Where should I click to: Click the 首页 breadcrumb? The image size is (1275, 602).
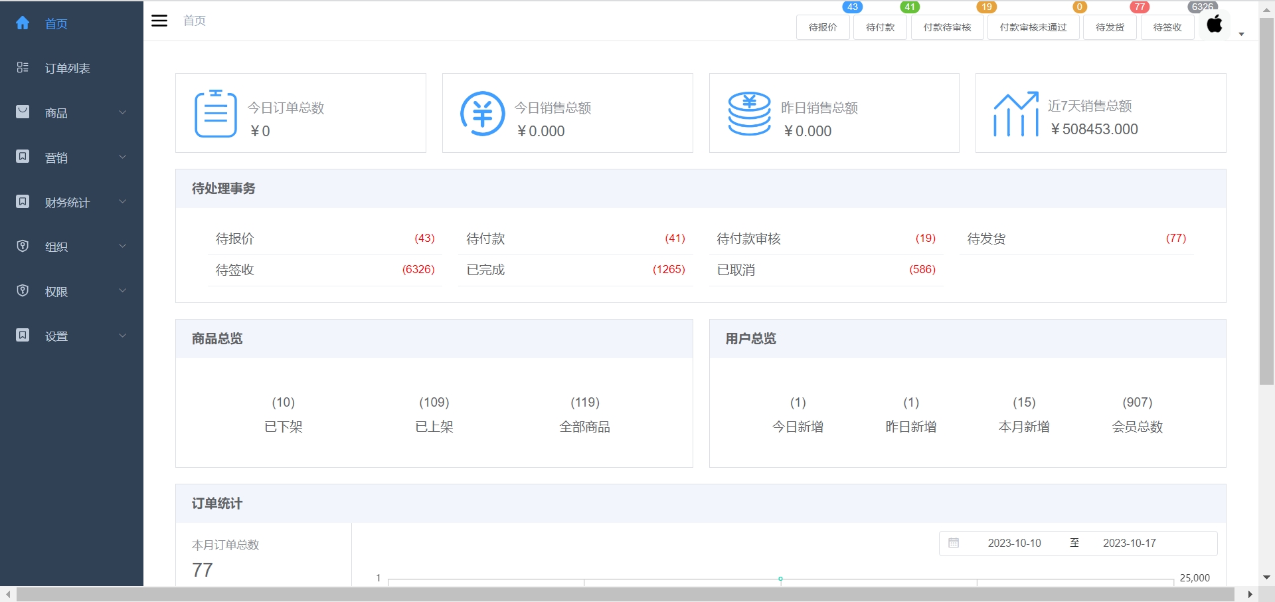(x=195, y=21)
